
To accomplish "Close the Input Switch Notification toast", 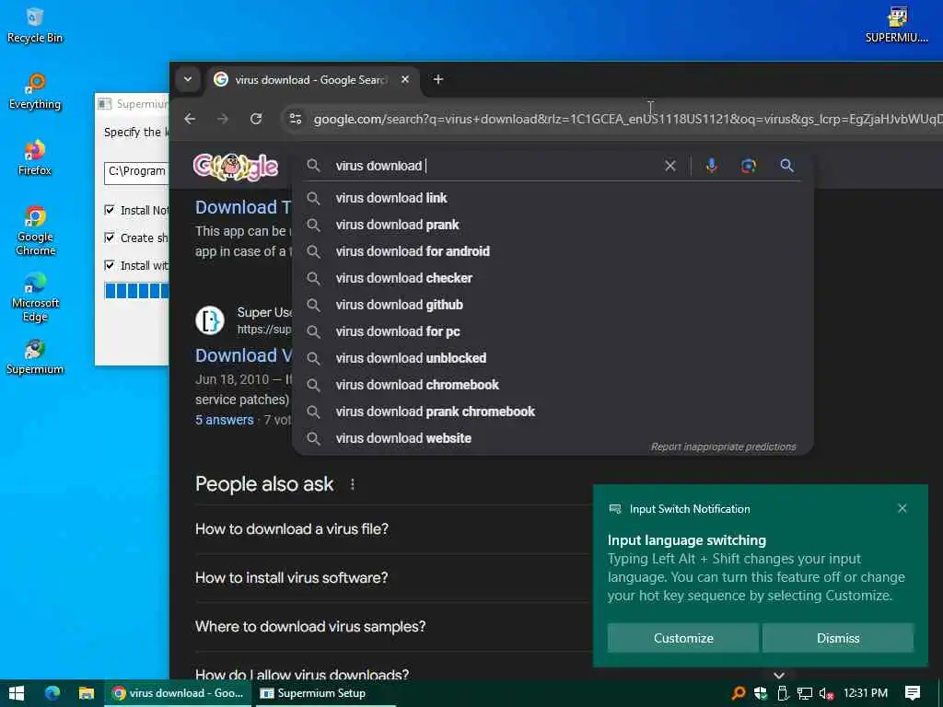I will 902,508.
